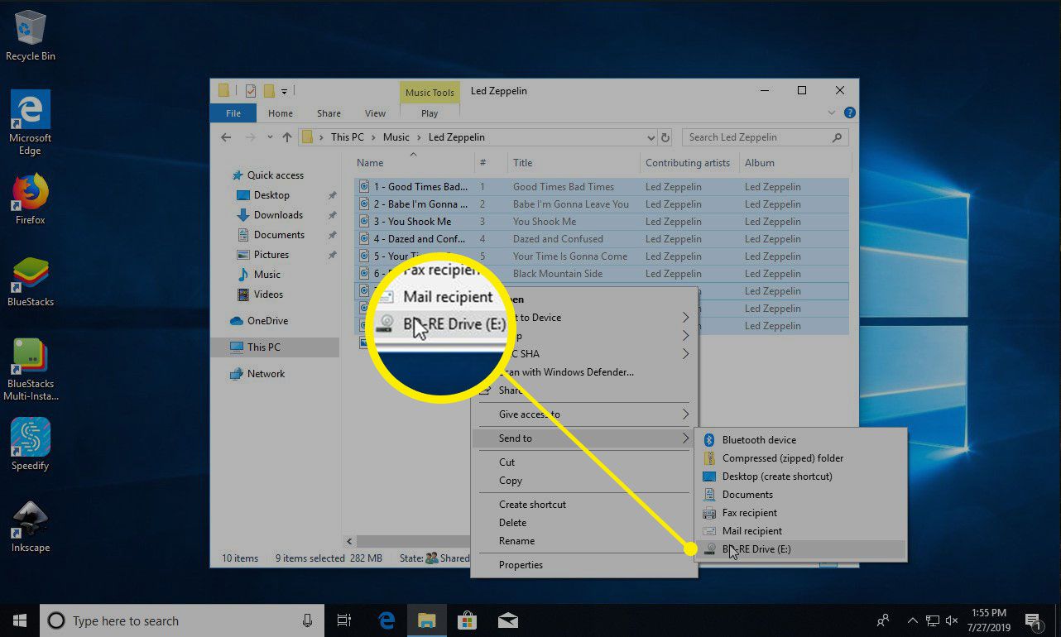Go up one folder with up arrow
Image resolution: width=1061 pixels, height=637 pixels.
[287, 137]
